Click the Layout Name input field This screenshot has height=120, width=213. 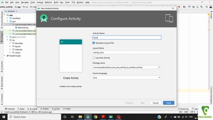point(127,52)
